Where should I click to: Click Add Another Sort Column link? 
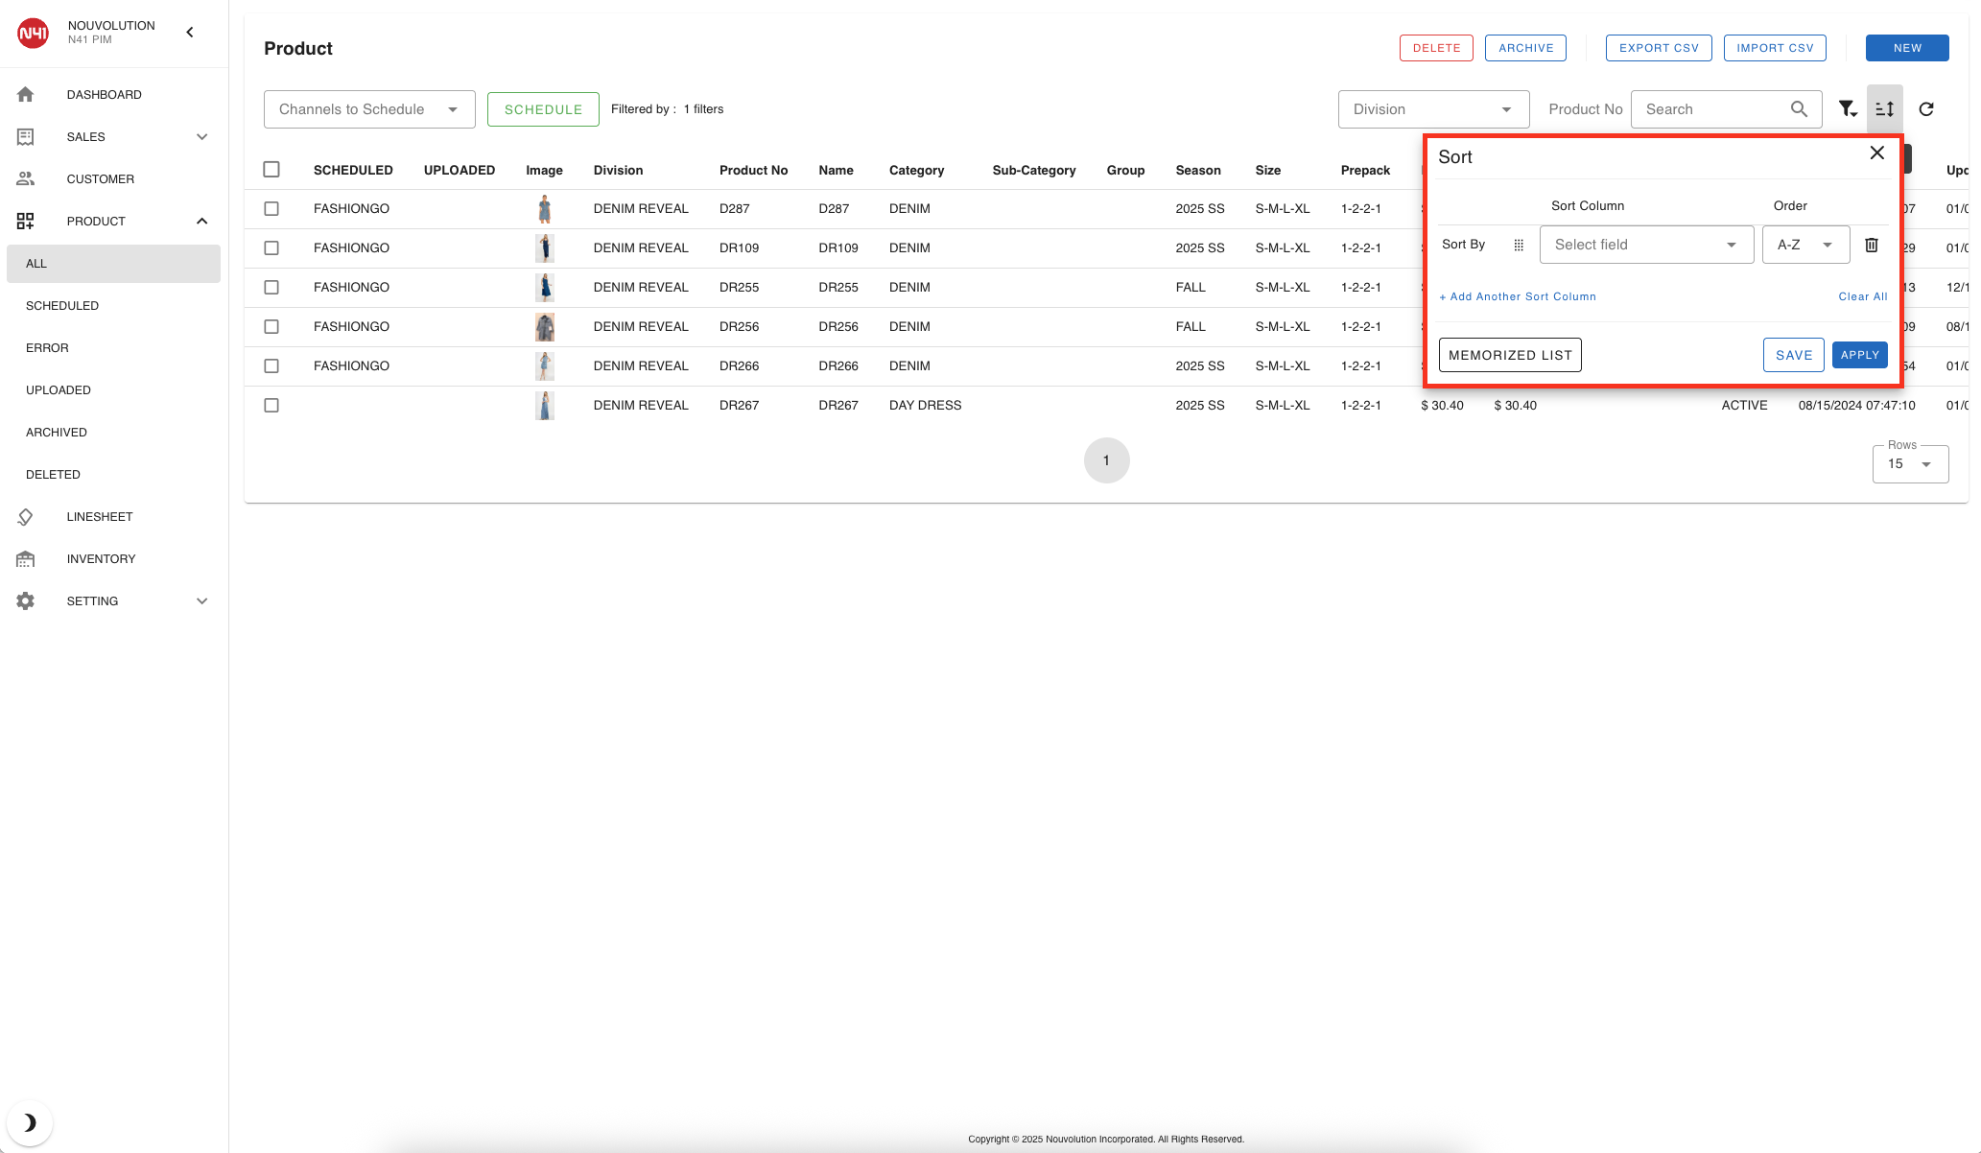[1518, 296]
